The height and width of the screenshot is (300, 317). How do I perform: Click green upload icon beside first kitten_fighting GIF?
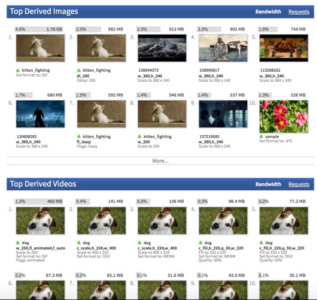pos(18,70)
